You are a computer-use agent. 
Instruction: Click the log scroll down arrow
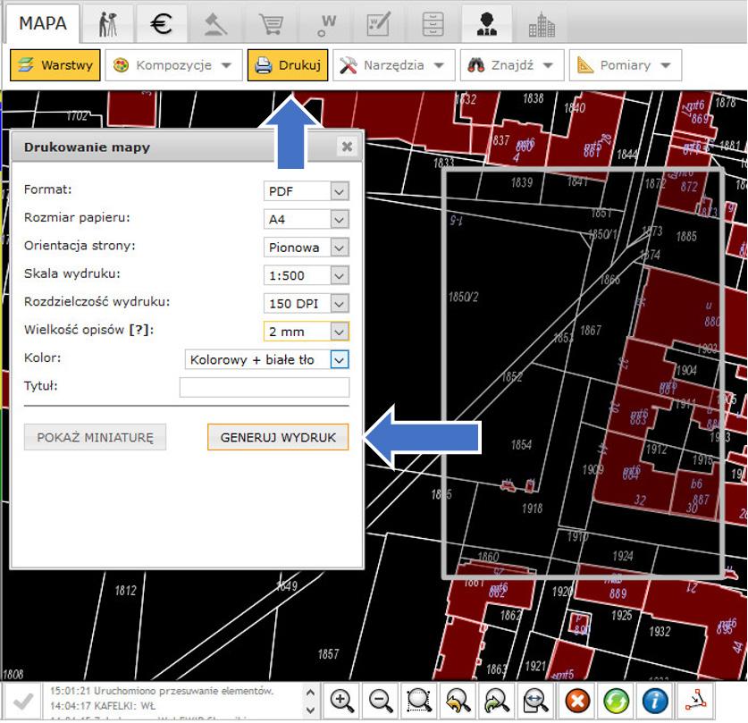tap(310, 710)
